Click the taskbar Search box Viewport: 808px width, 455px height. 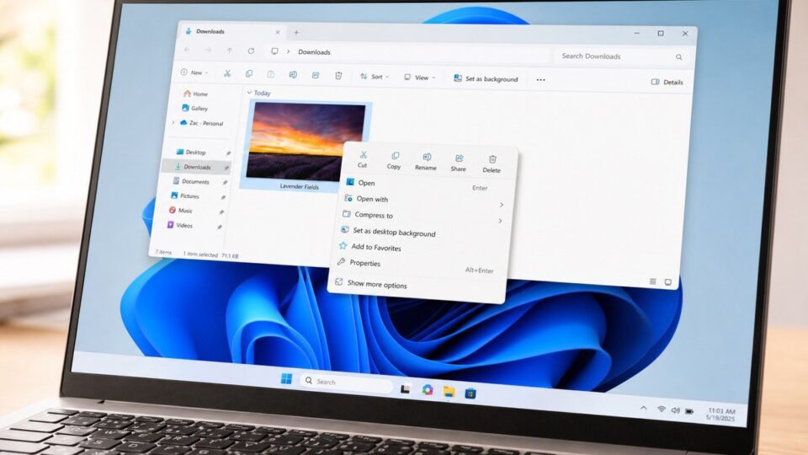coord(346,383)
